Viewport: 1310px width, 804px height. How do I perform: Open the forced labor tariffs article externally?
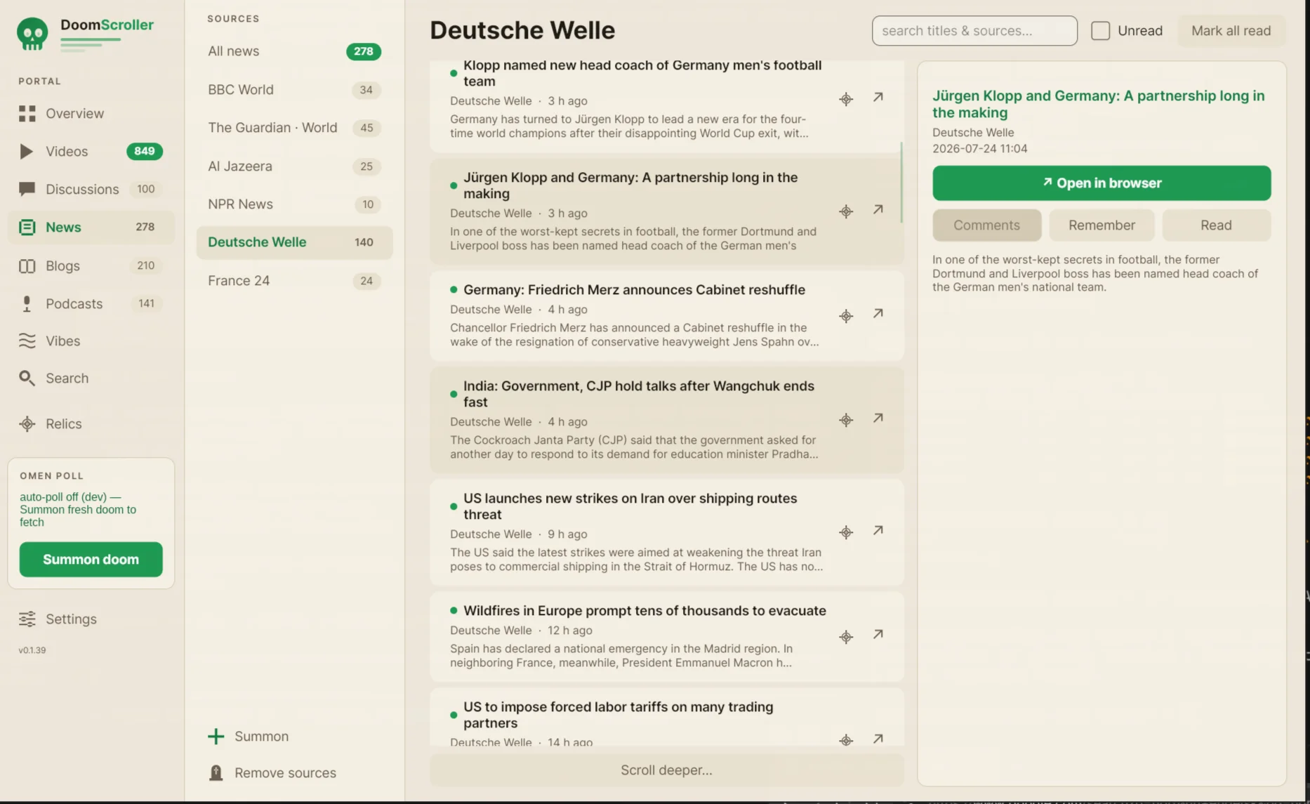[878, 739]
